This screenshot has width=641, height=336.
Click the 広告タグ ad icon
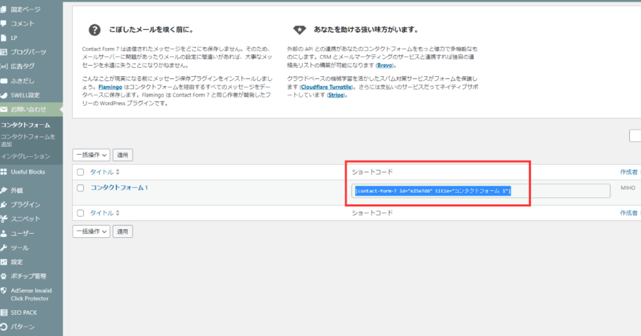4,66
